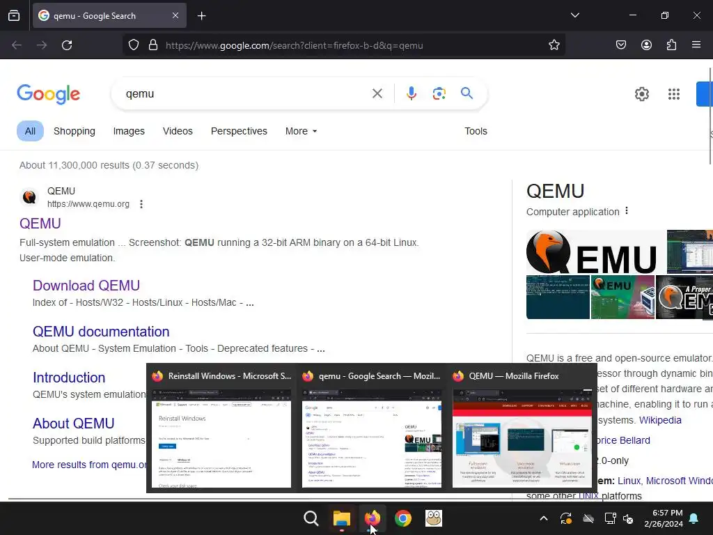Open the list all tabs chevron
This screenshot has width=713, height=535.
tap(574, 15)
